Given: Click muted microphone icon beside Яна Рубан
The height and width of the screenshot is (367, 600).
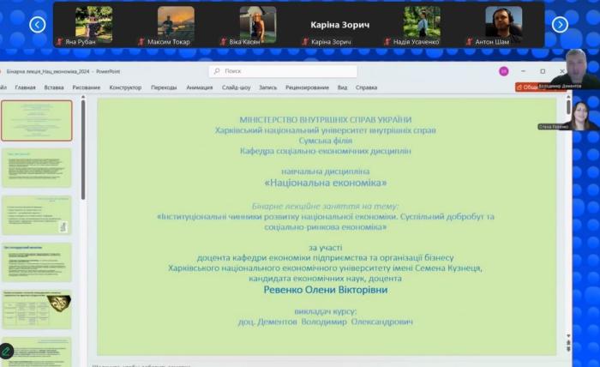Looking at the screenshot, I should coord(59,41).
